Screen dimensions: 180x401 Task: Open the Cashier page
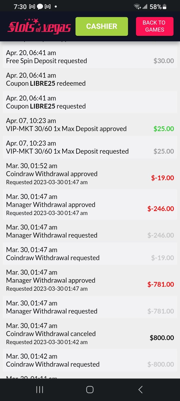pos(101,26)
